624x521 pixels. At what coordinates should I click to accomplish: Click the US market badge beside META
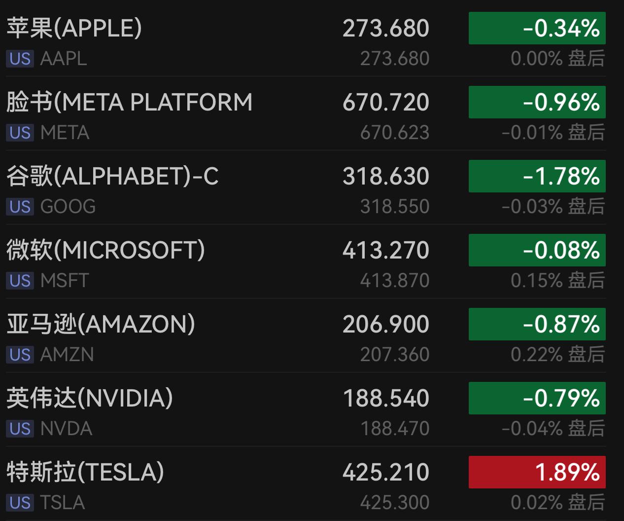20,133
